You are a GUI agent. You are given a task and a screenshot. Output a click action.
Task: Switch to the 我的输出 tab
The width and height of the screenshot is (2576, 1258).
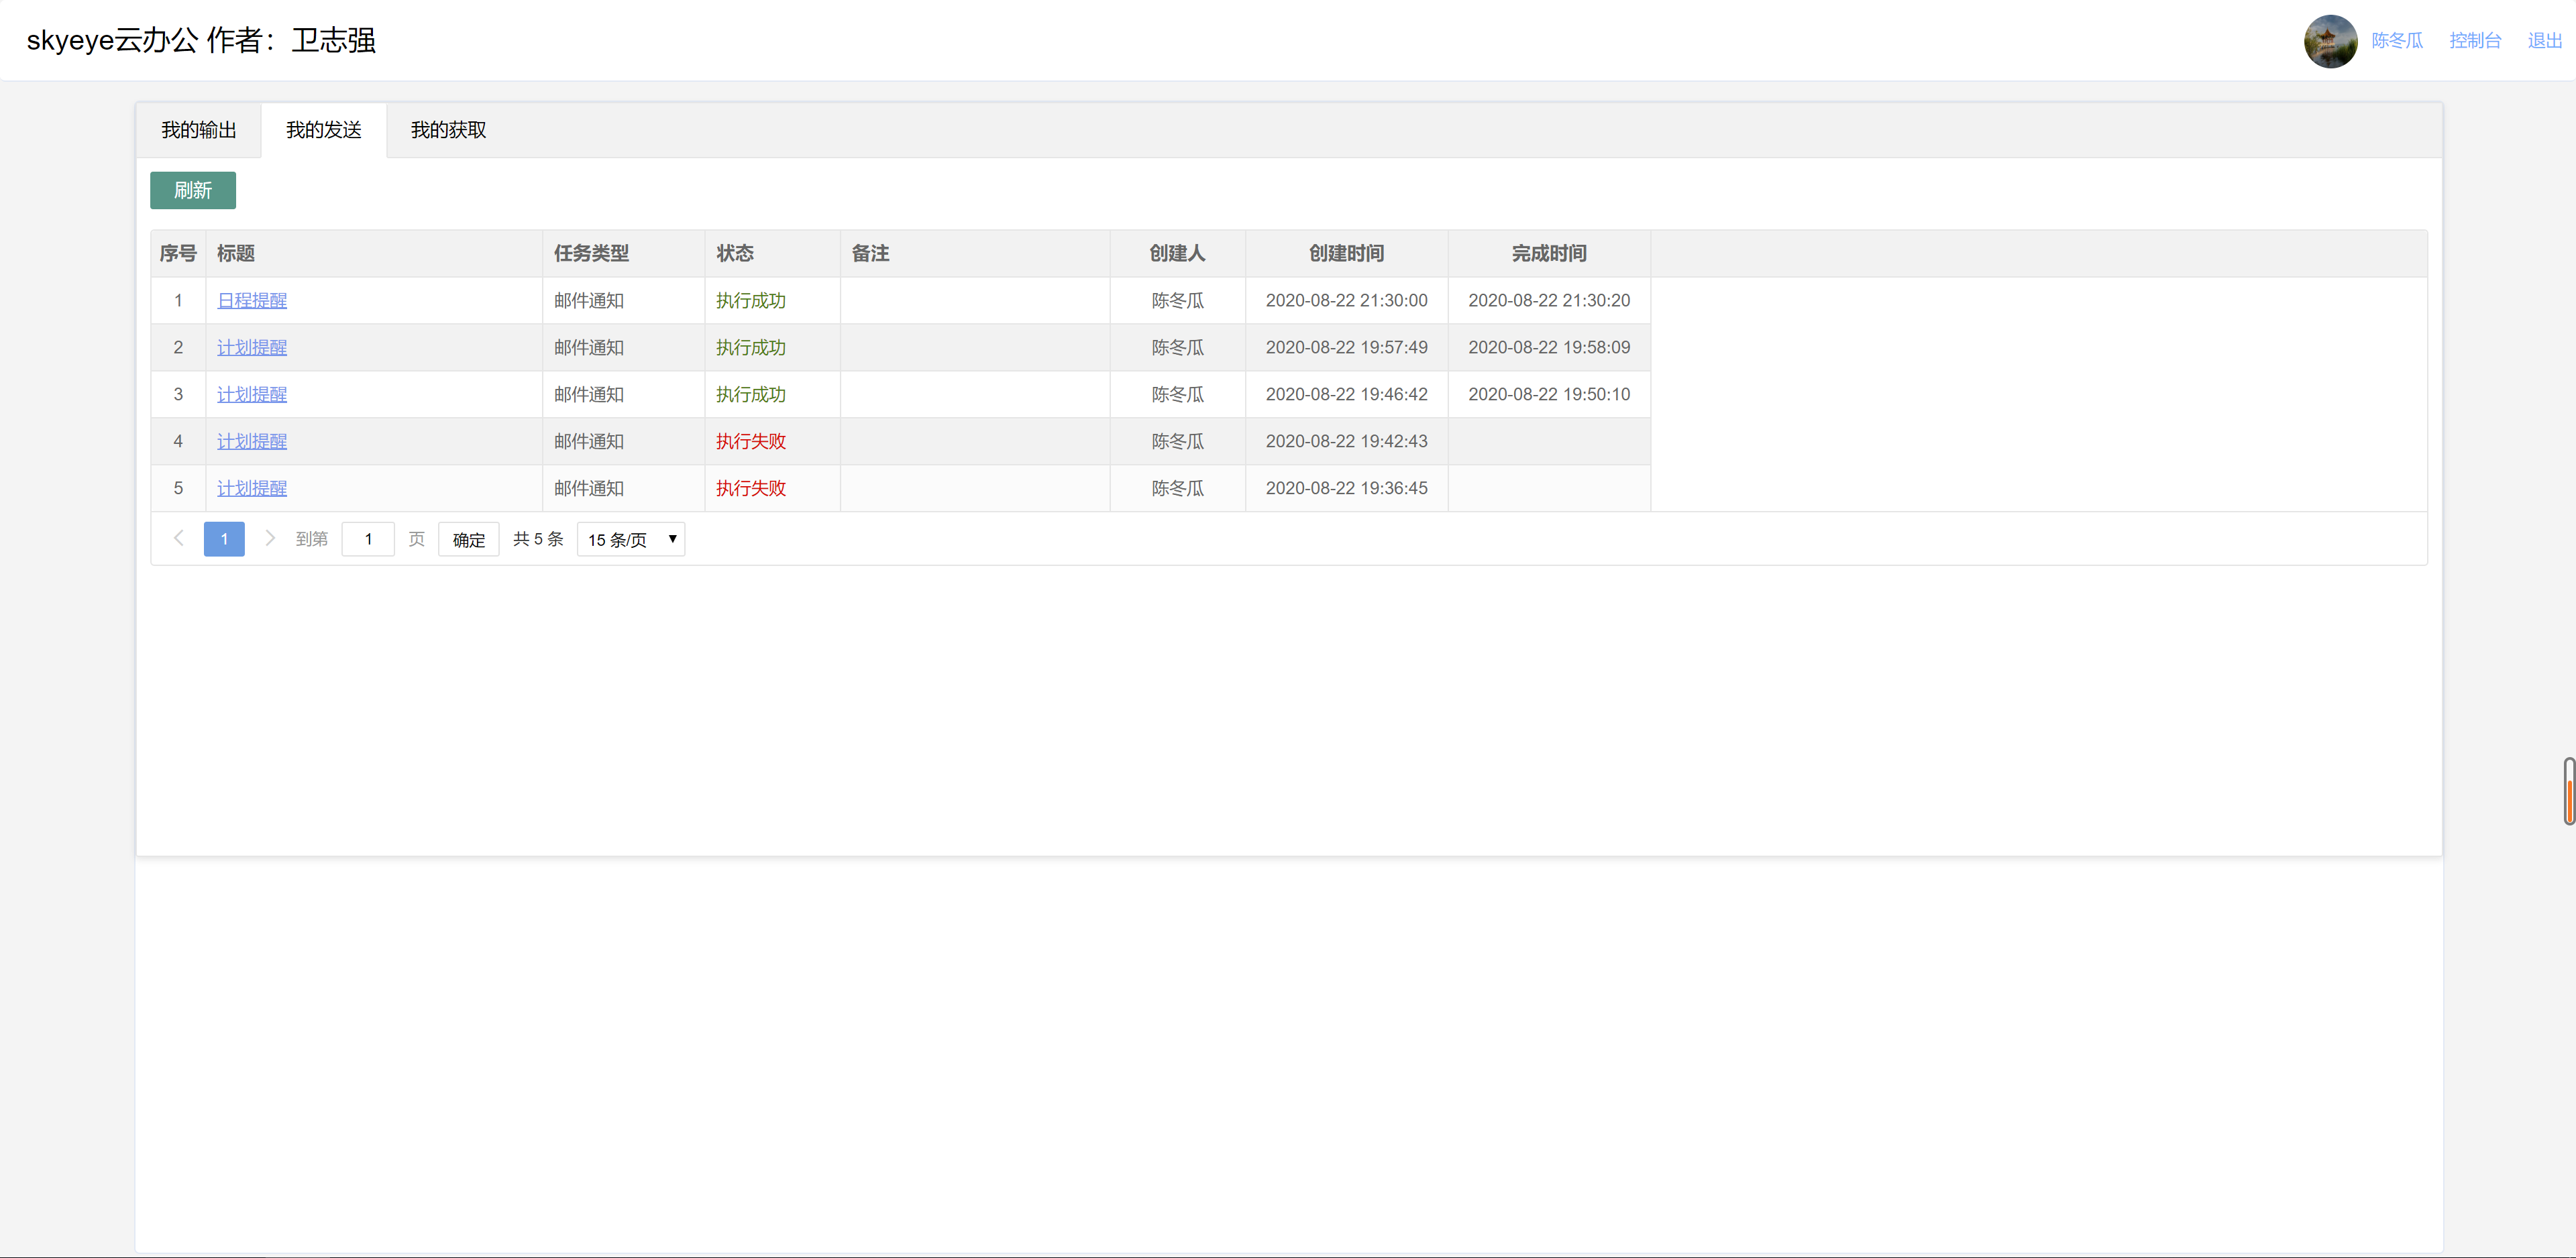[198, 129]
